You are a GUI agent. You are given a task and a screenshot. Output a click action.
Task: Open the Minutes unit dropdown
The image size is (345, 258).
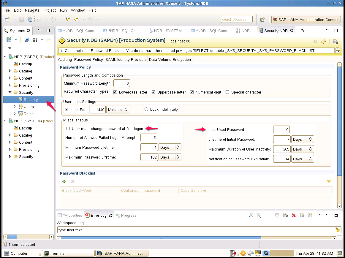pyautogui.click(x=118, y=110)
